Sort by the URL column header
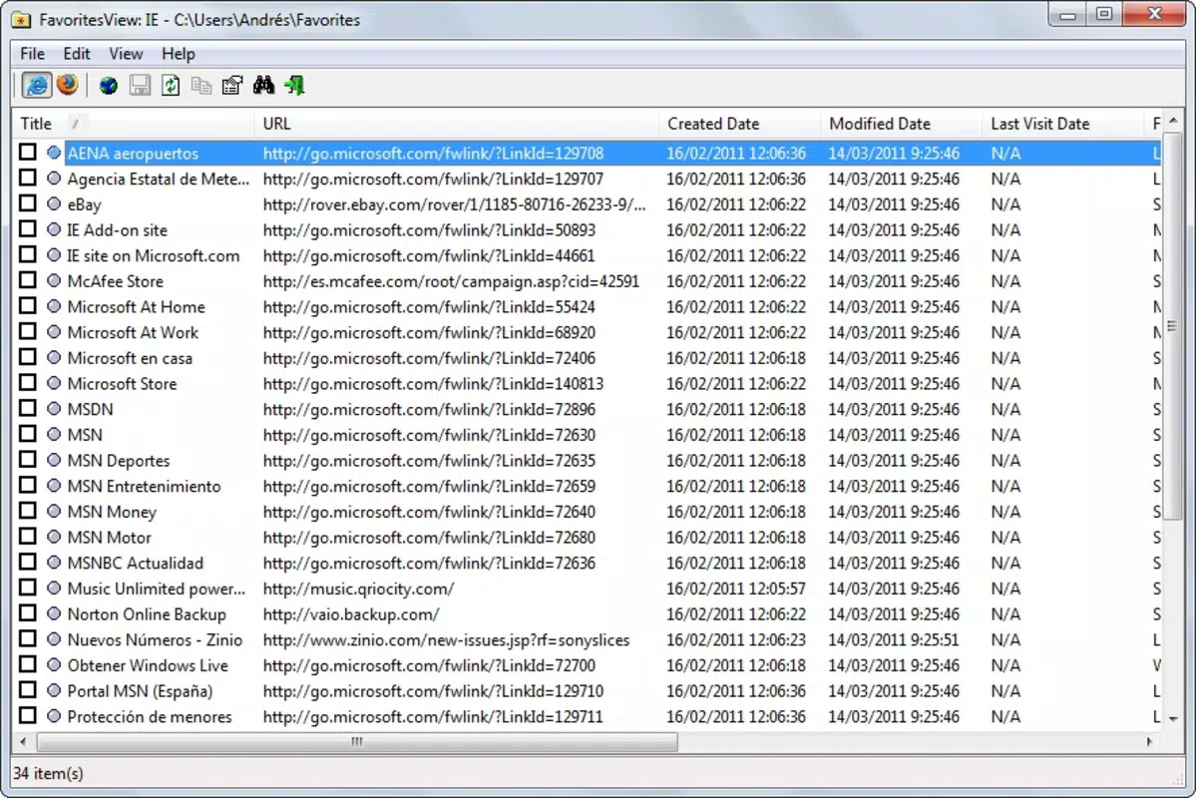Image resolution: width=1196 pixels, height=798 pixels. [457, 124]
